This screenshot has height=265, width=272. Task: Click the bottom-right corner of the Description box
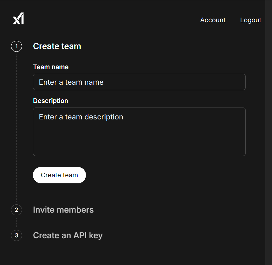(244, 154)
